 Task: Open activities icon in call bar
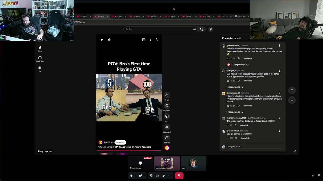point(157,176)
